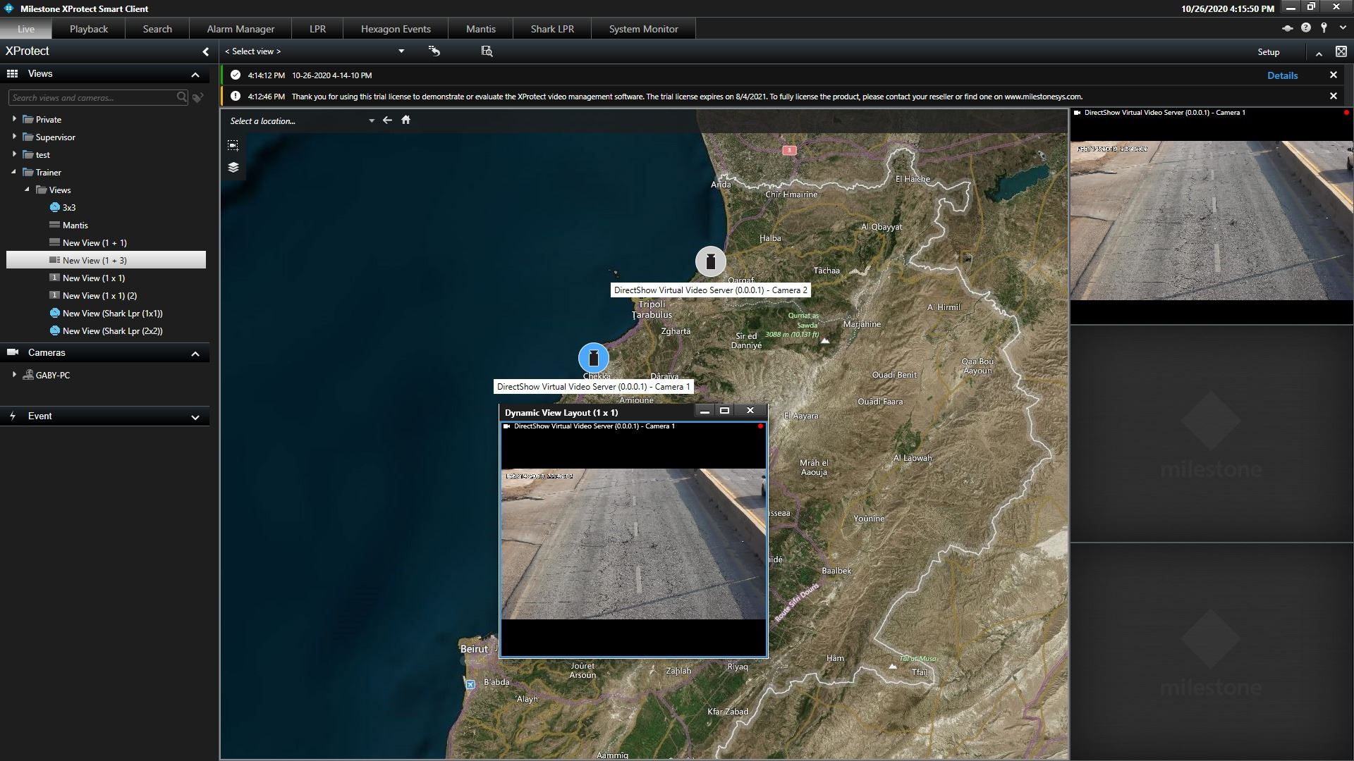Click the login key icon

tap(1324, 27)
